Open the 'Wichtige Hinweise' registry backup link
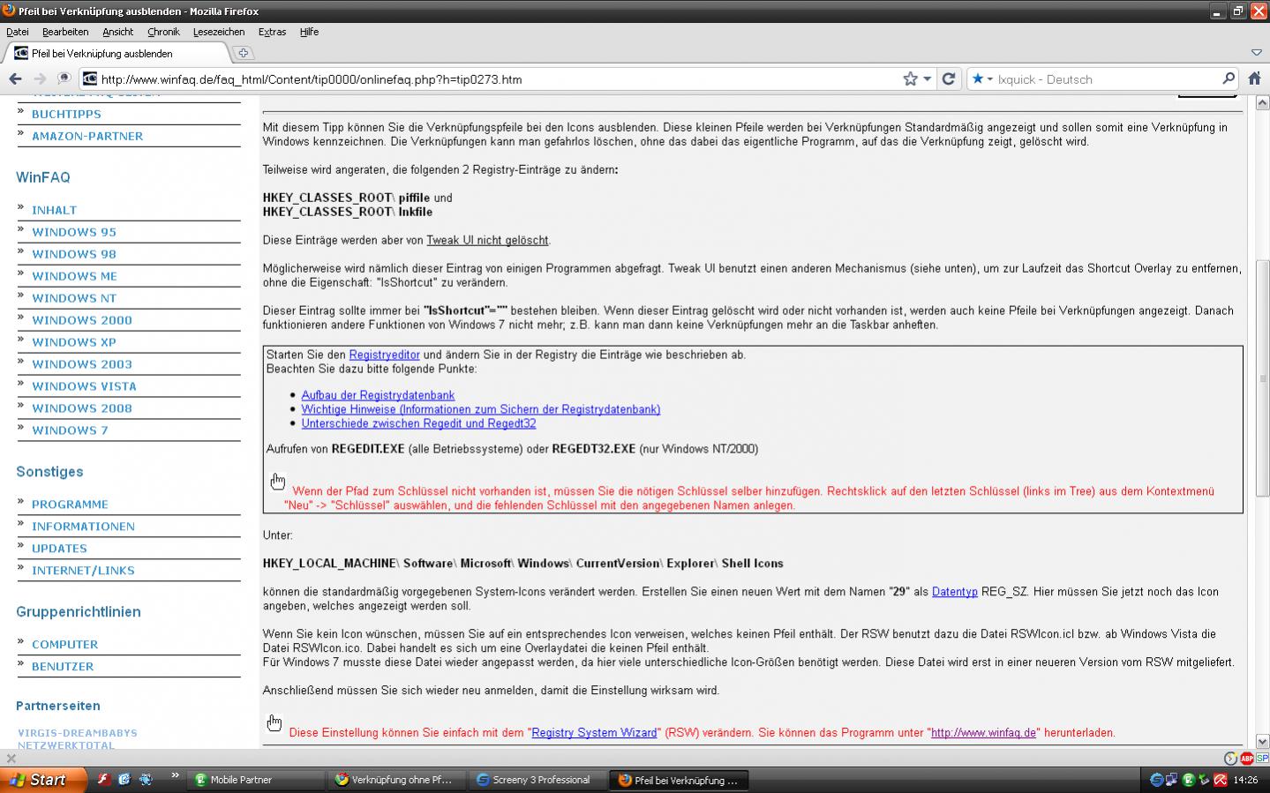The image size is (1270, 793). 481,409
